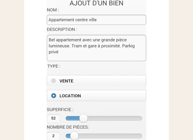This screenshot has width=193, height=140.
Task: Click the Superficie slider handle
Action: (83, 118)
